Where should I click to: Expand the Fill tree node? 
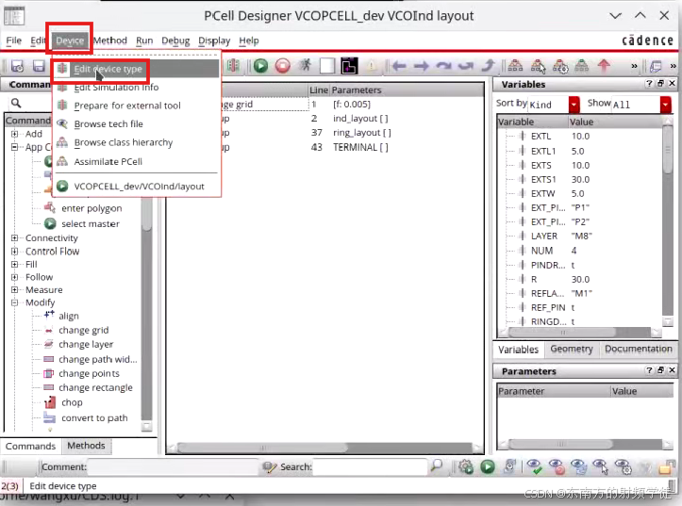(14, 264)
